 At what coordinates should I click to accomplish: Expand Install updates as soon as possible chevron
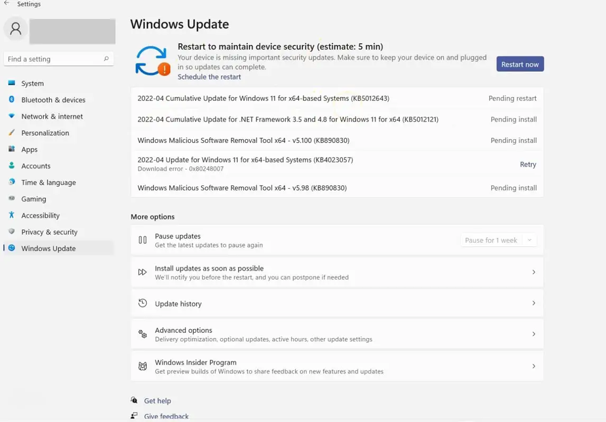point(534,272)
